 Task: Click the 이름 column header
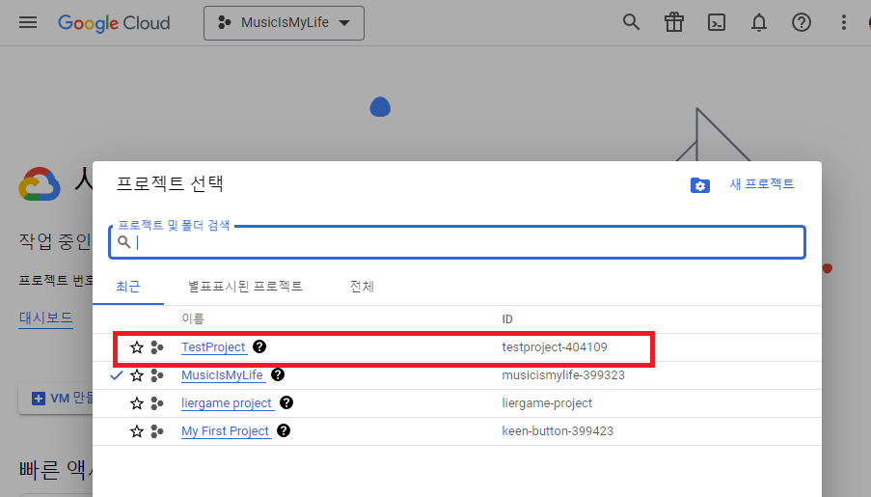pos(193,319)
